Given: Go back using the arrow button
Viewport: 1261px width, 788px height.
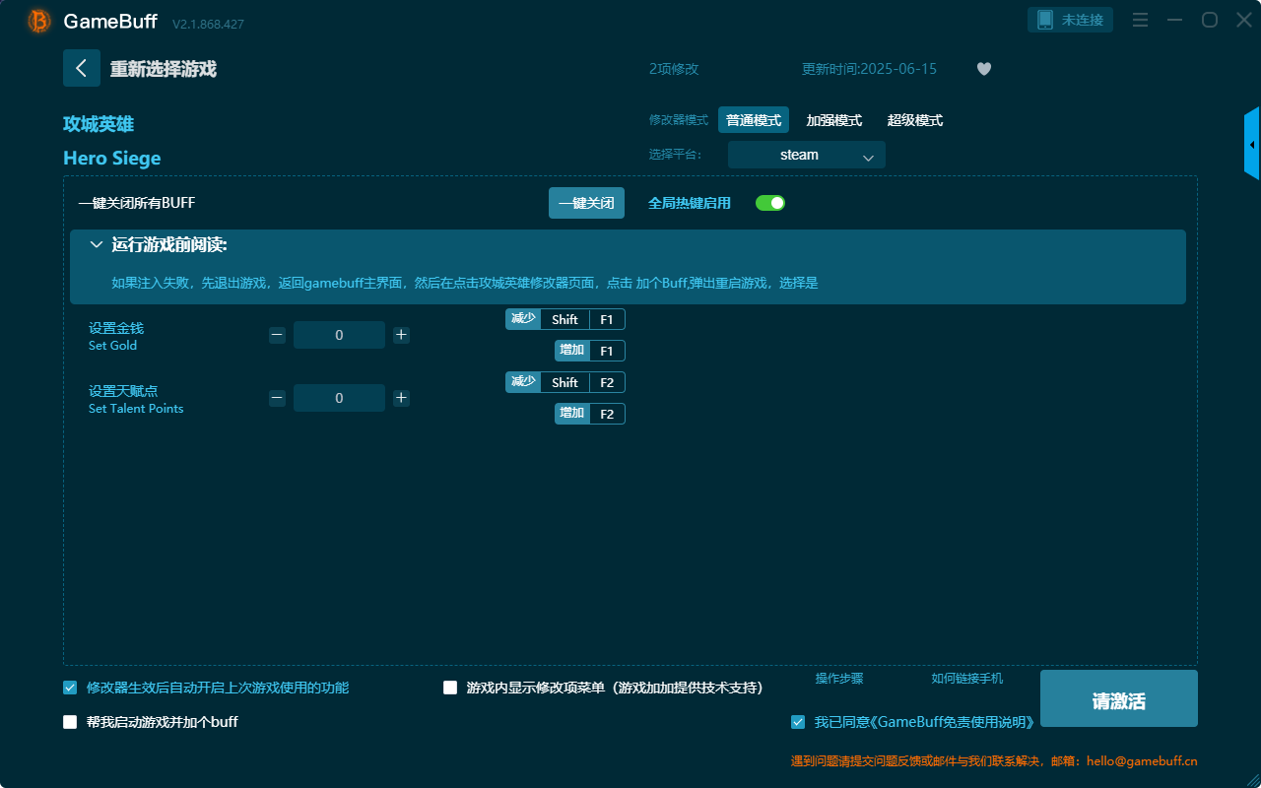Looking at the screenshot, I should pyautogui.click(x=82, y=68).
